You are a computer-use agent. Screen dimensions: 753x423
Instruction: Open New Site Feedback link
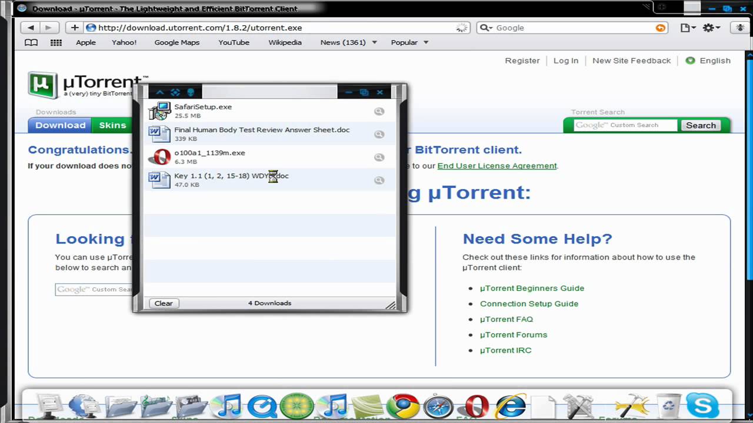click(x=631, y=61)
